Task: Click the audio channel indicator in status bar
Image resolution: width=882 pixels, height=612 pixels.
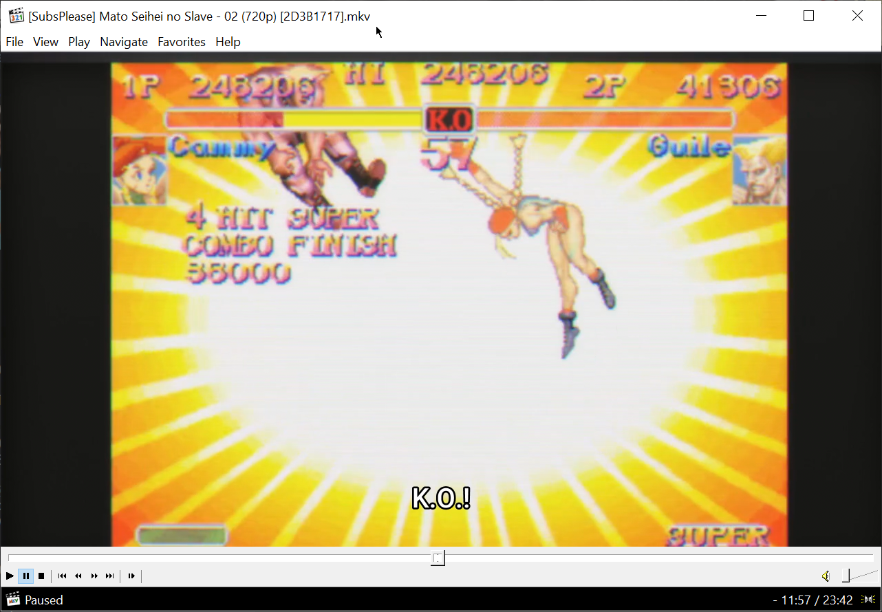Action: tap(868, 600)
